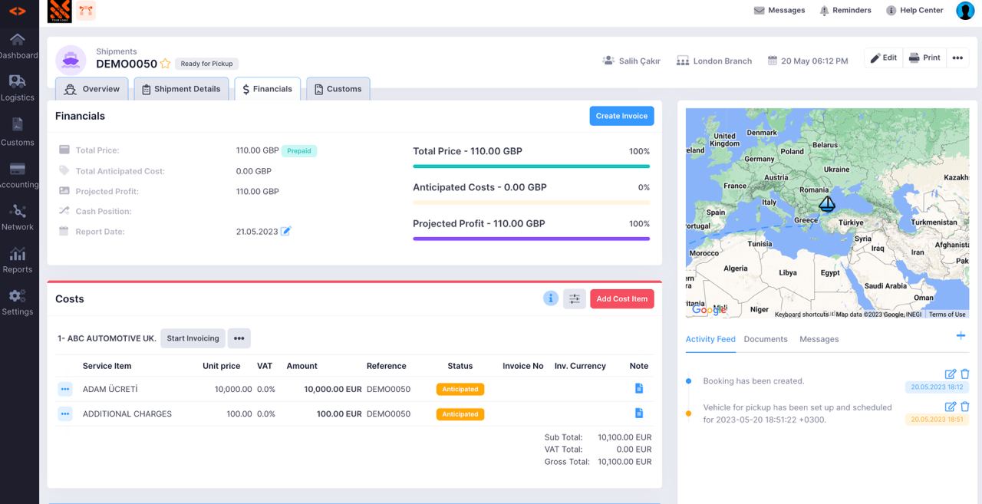Open the Documents tab in the side panel
This screenshot has height=504, width=982.
tap(764, 338)
